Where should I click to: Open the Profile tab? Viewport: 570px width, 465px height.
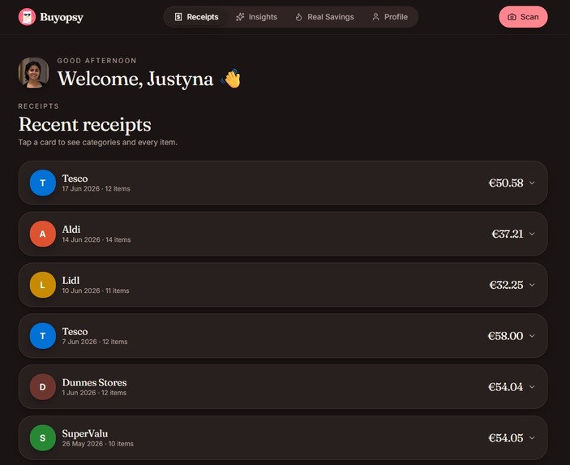coord(390,17)
